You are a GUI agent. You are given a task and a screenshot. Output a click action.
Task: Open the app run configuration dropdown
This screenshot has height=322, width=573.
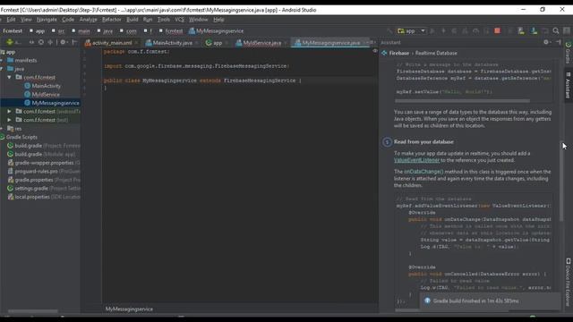pyautogui.click(x=412, y=31)
